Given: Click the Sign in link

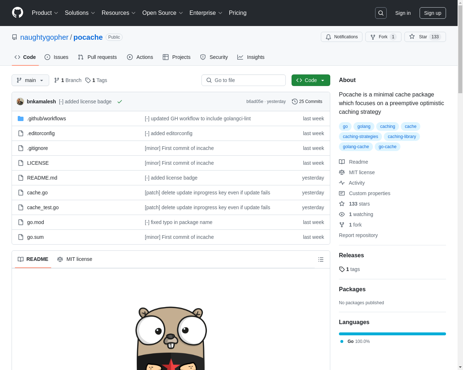Looking at the screenshot, I should [x=403, y=13].
